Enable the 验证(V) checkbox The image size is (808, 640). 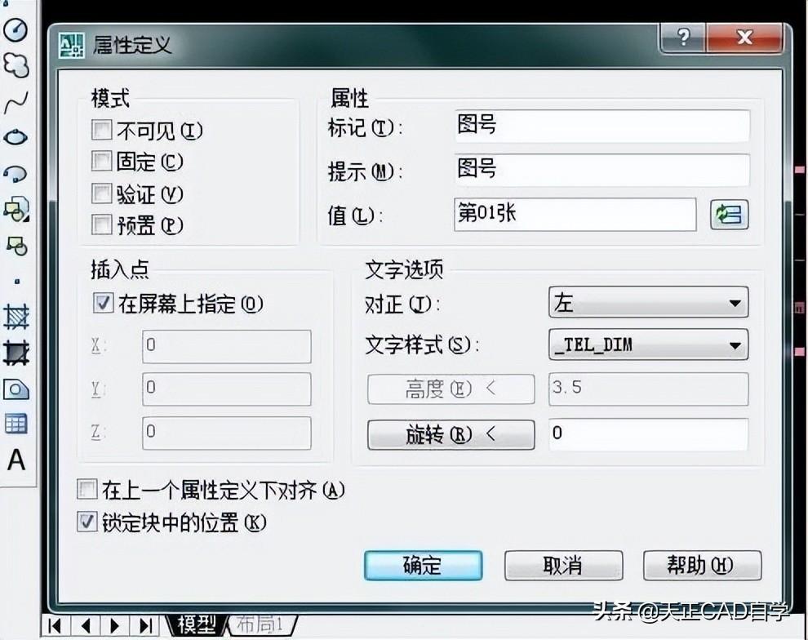coord(101,193)
